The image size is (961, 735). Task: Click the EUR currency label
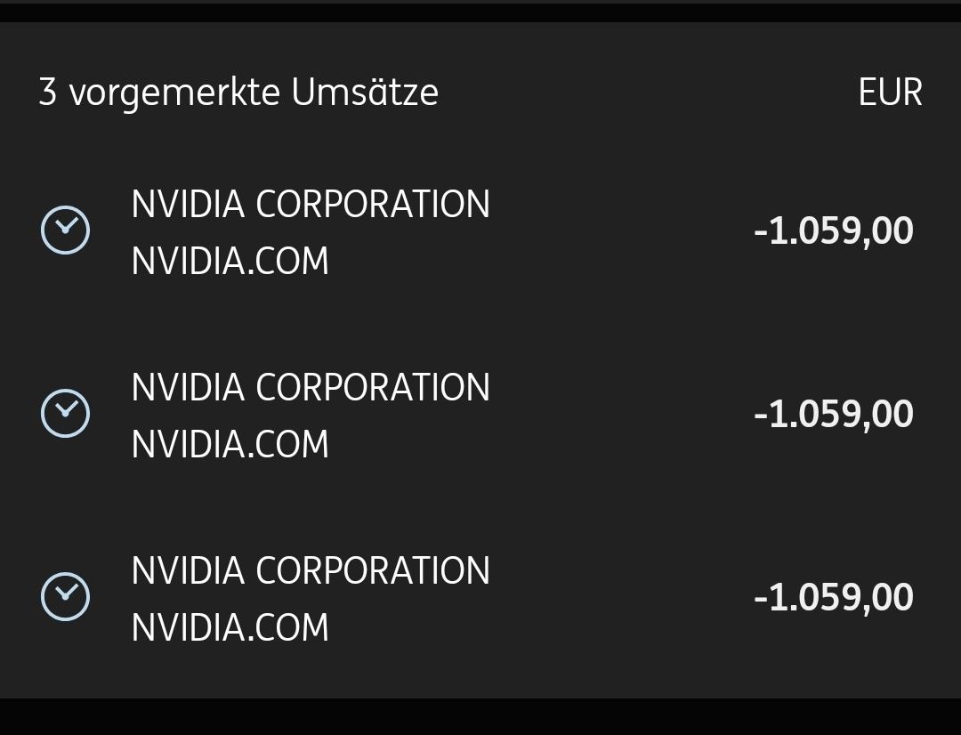[x=890, y=93]
